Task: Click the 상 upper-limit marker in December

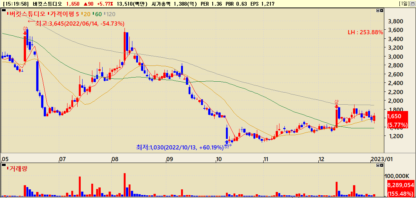Action: pyautogui.click(x=336, y=104)
